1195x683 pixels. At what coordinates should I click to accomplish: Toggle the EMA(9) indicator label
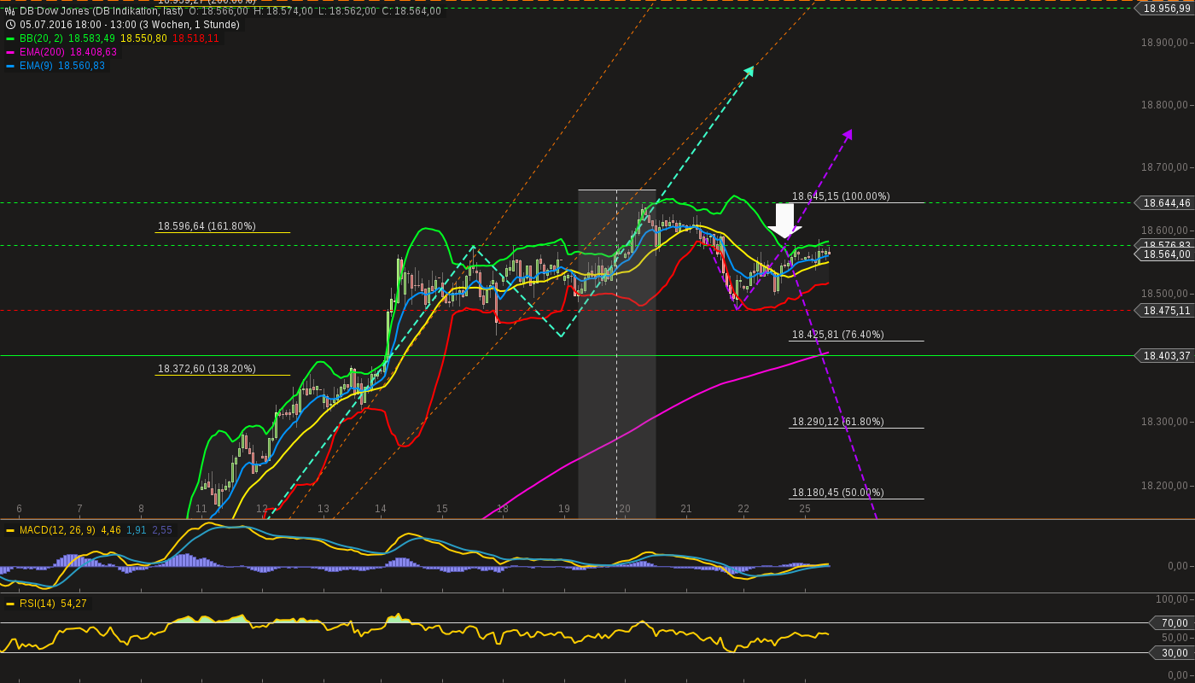(x=37, y=65)
